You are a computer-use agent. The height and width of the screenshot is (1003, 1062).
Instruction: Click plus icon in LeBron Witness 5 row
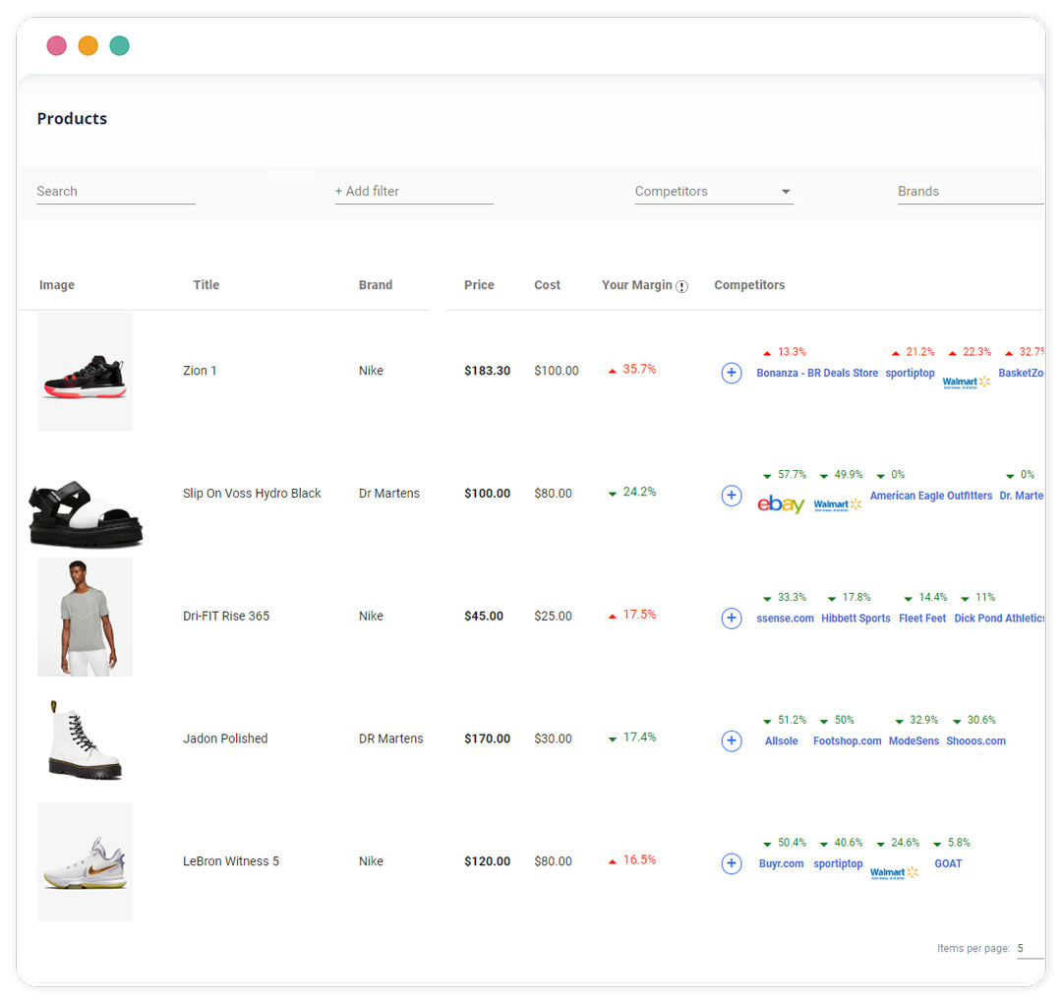pyautogui.click(x=732, y=862)
